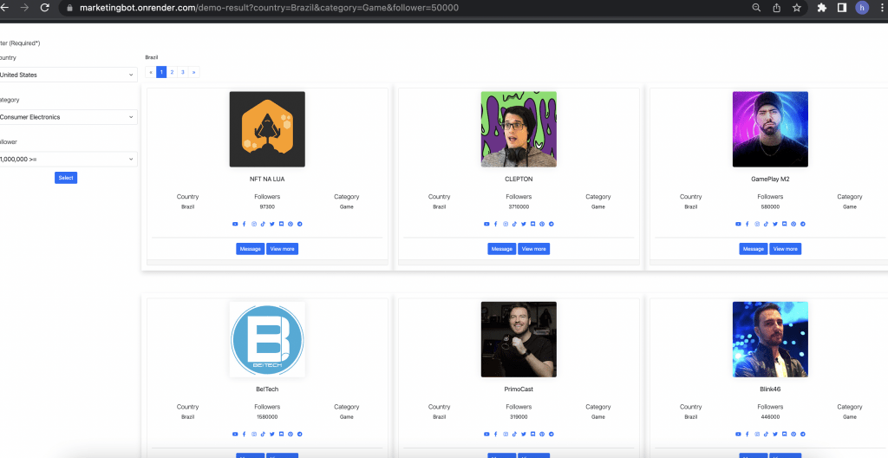Viewport: 888px width, 458px height.
Task: Open Be!Tech's Telegram icon
Action: [x=299, y=435]
